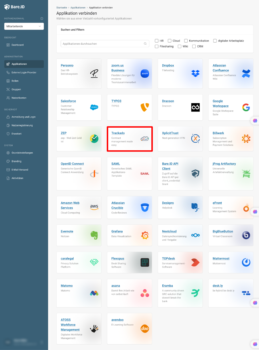
Task: Tick the Wiki filter checkbox
Action: pos(180,46)
